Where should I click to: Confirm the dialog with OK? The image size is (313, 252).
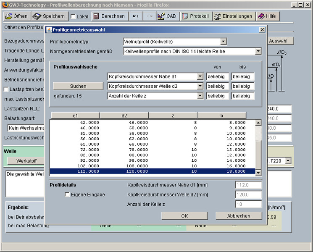pos(184,216)
